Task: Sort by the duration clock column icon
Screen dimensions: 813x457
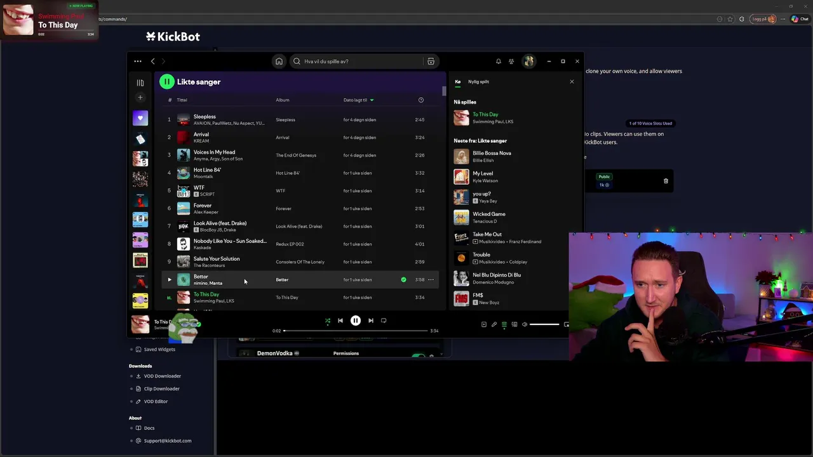Action: [x=421, y=100]
